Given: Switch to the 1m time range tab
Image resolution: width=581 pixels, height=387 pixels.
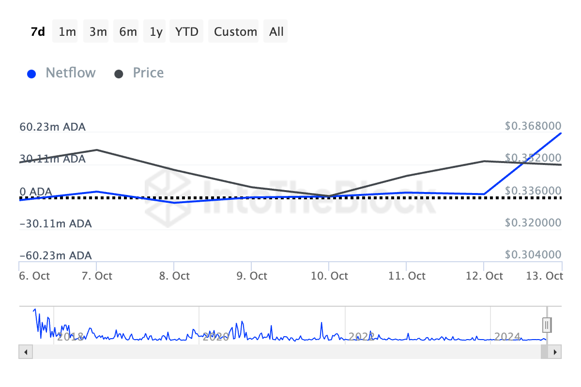Looking at the screenshot, I should click(x=65, y=31).
